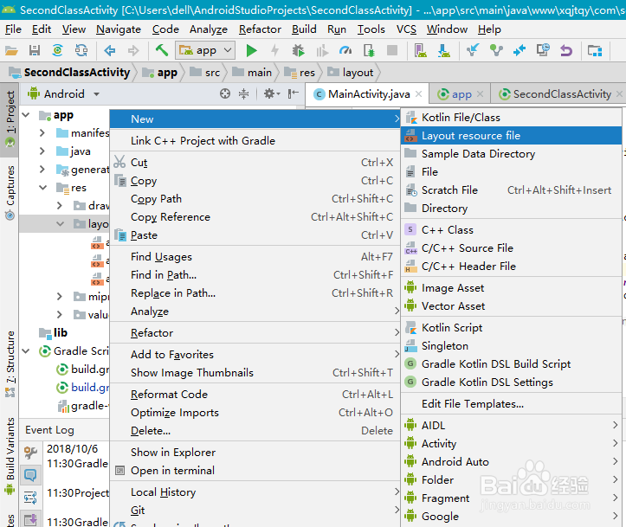Close the MainActivity.java tab
This screenshot has height=527, width=626.
click(x=419, y=94)
